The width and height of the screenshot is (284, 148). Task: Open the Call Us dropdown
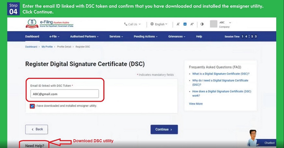pyautogui.click(x=132, y=24)
